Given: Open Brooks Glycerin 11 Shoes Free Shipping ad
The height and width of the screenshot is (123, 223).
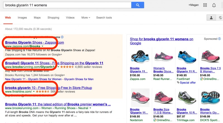Looking at the screenshot, I should click(54, 63).
